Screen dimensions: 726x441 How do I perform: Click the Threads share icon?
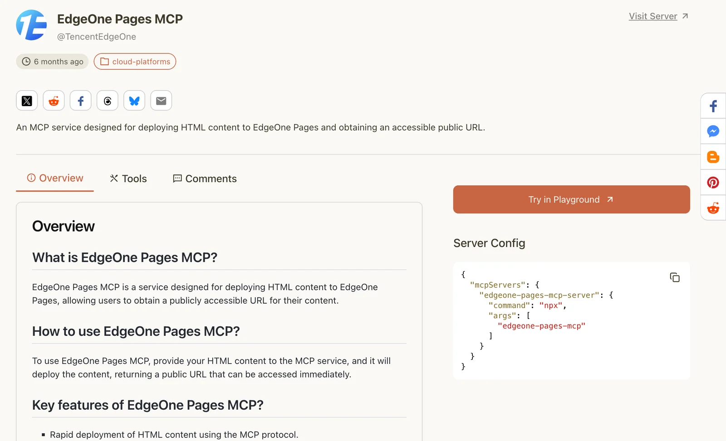coord(108,101)
